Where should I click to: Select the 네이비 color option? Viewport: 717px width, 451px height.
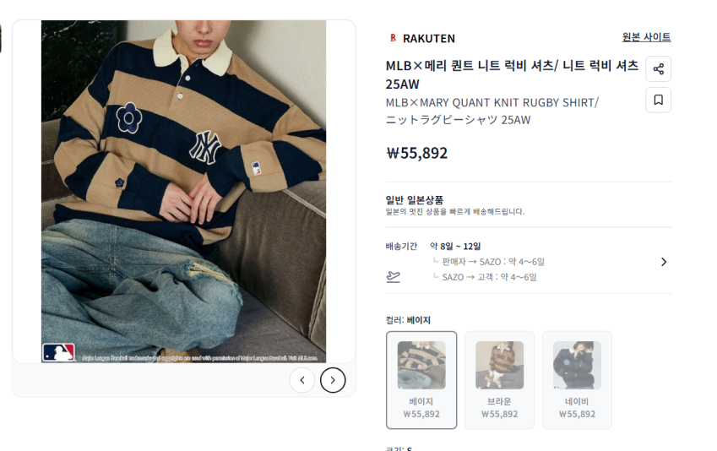click(577, 380)
